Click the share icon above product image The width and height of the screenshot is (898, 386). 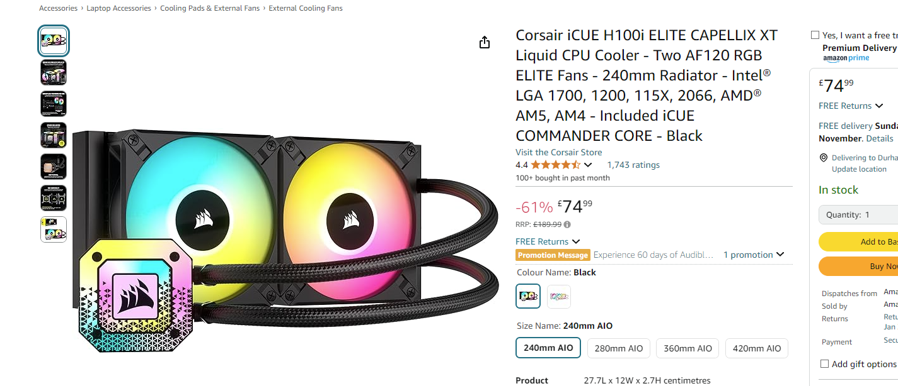[484, 42]
